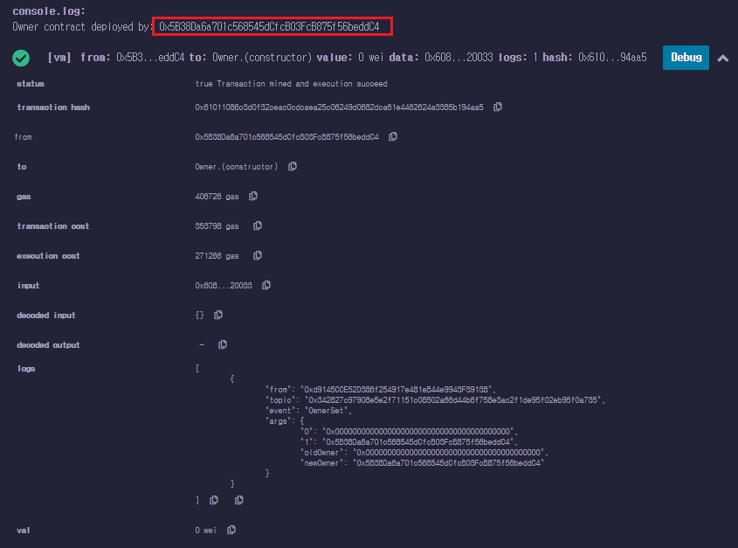Copy the transaction hash value
Viewport: 738px width, 548px height.
(x=498, y=107)
